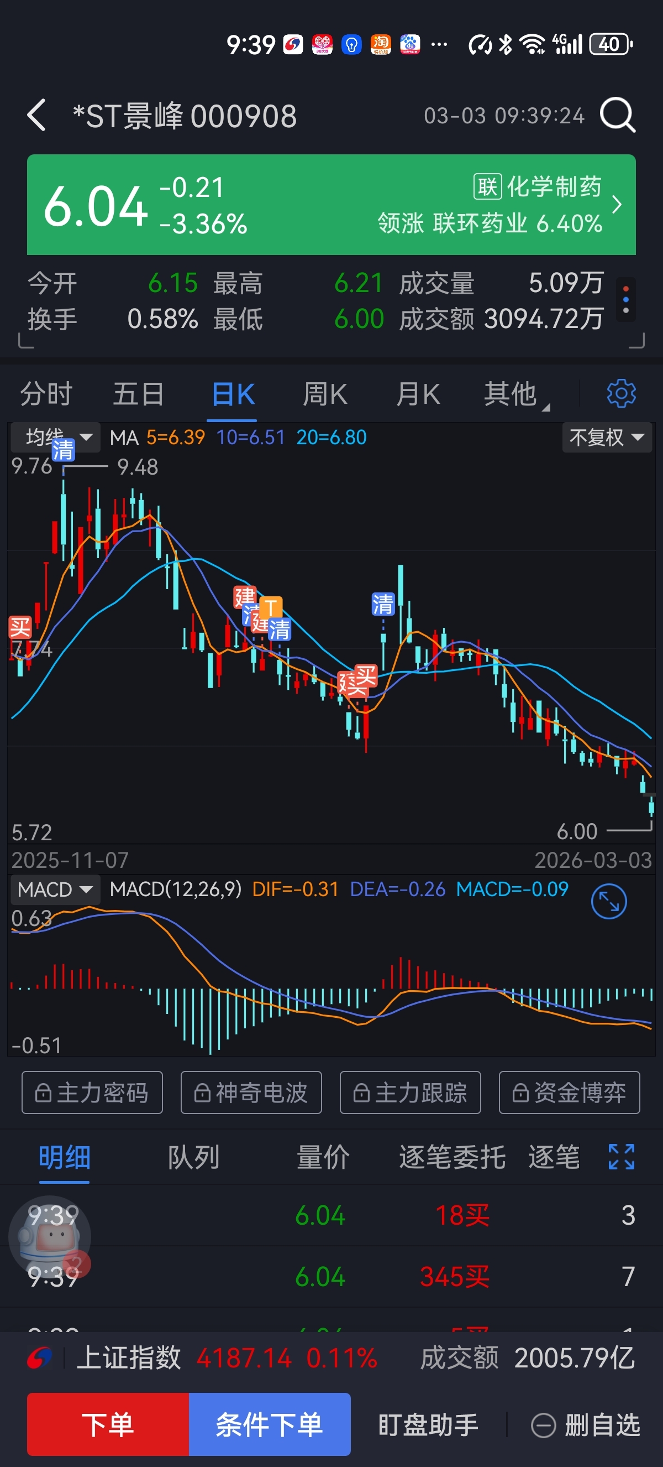Tap the bottom ticker 成交额 2005.79亿
The width and height of the screenshot is (663, 1467).
pyautogui.click(x=527, y=1357)
